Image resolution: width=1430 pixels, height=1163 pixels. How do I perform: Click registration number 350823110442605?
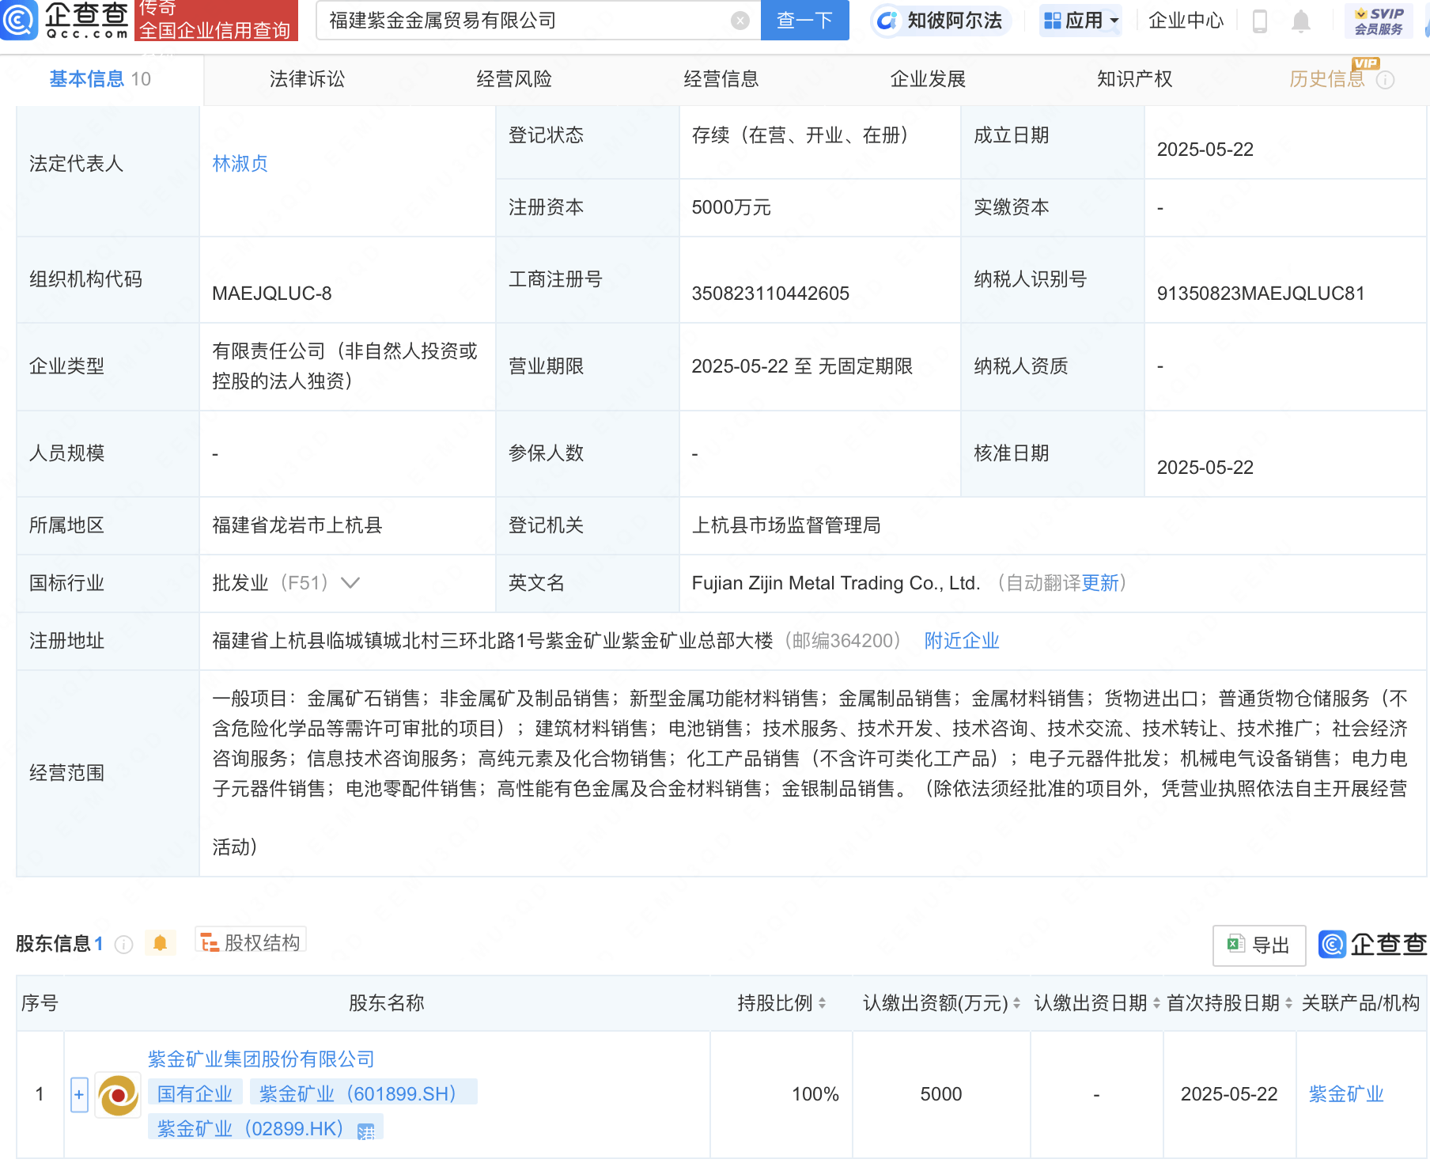[770, 294]
